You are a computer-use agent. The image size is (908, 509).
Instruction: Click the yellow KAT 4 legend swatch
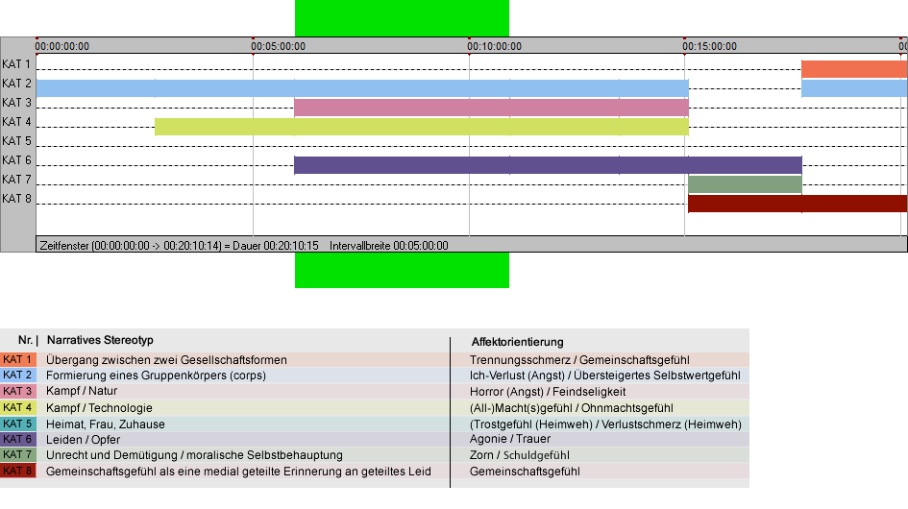pyautogui.click(x=18, y=407)
